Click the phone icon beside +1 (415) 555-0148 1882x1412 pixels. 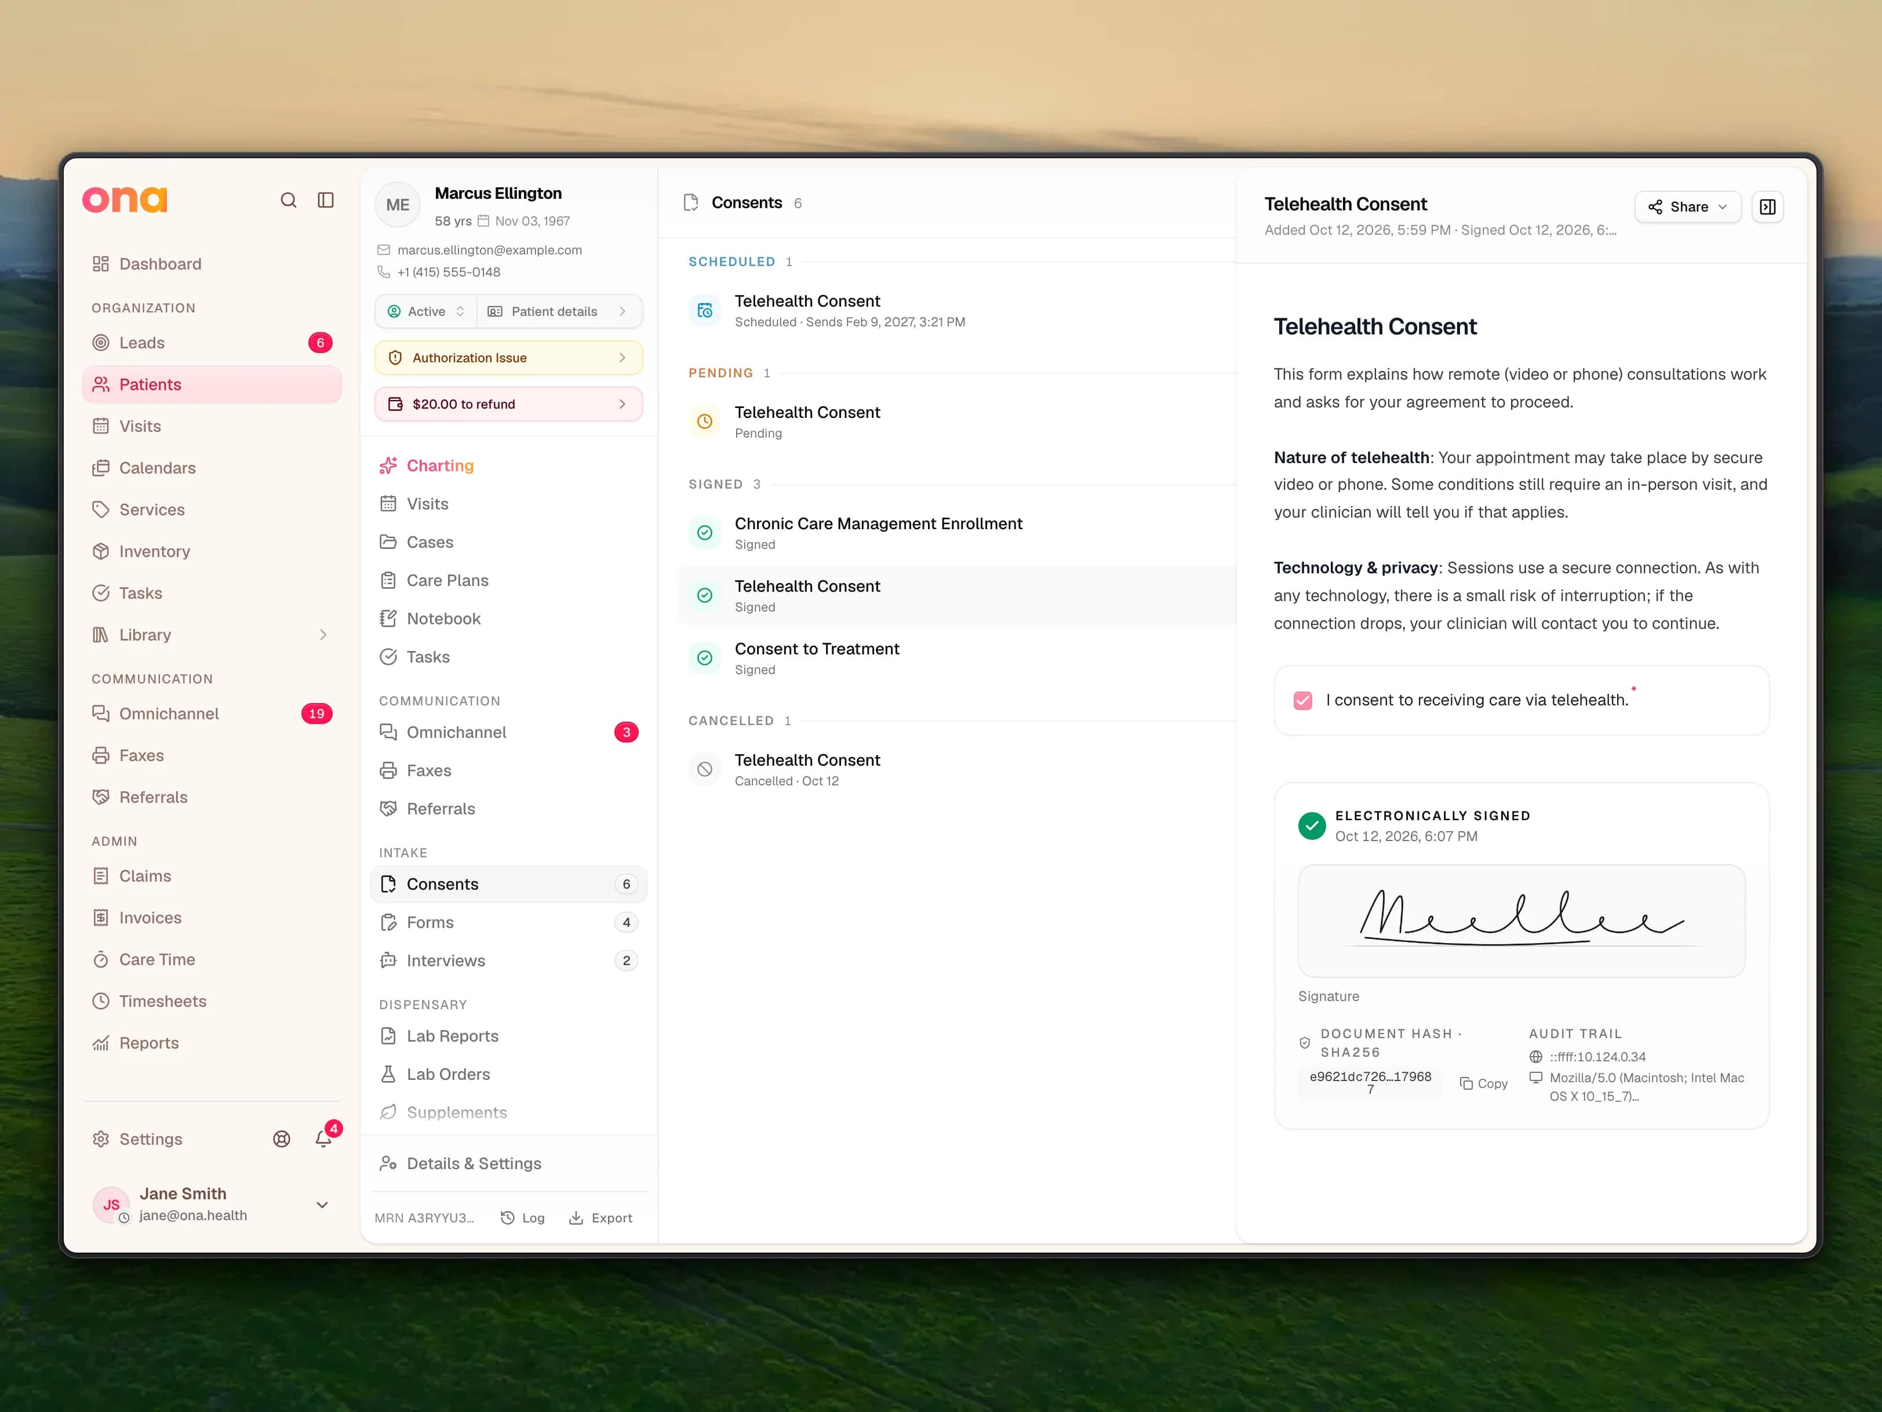(x=384, y=272)
